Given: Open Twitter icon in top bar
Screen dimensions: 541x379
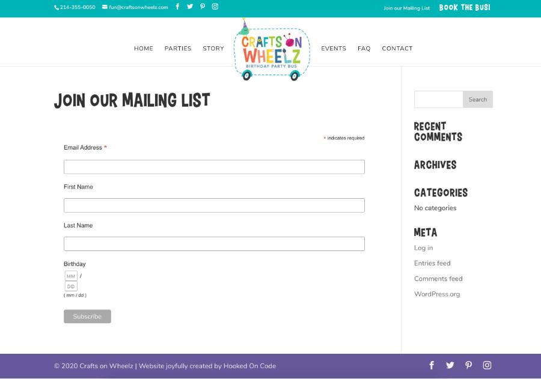Looking at the screenshot, I should 190,7.
